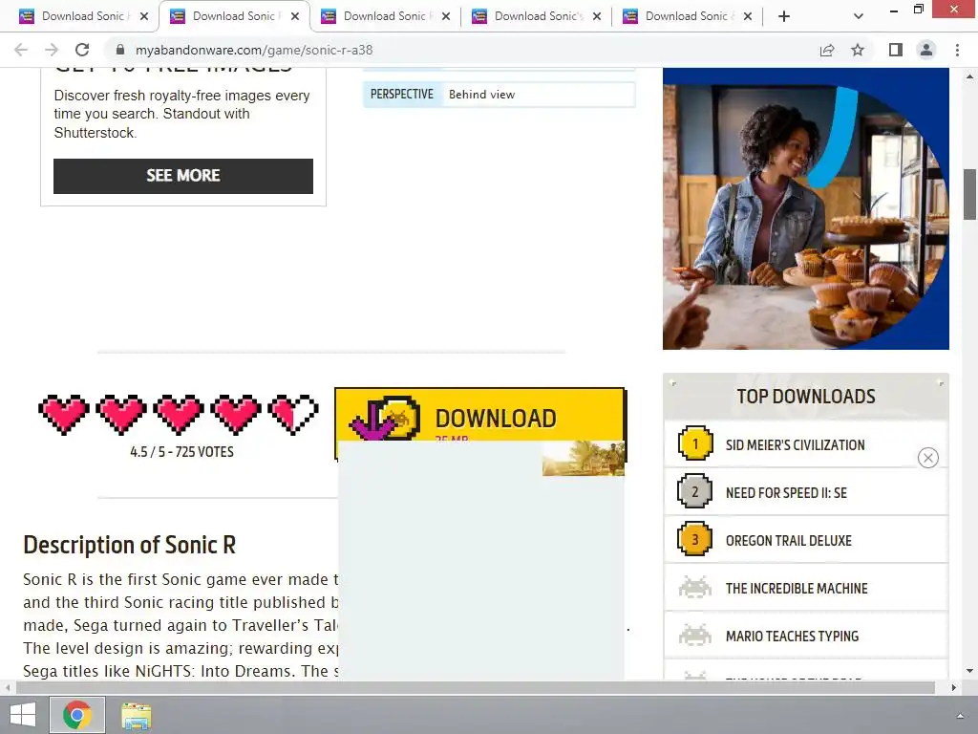Click the scroll down arrow
978x734 pixels.
(x=969, y=671)
